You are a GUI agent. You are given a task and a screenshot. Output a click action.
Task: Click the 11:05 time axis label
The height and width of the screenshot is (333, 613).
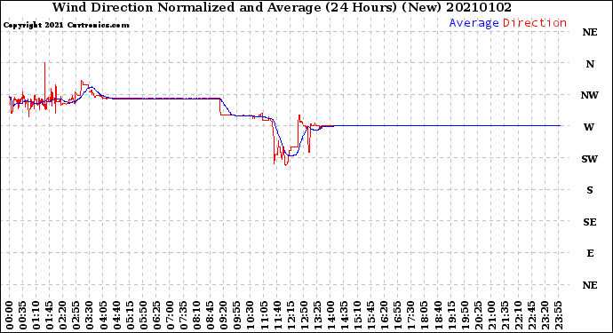pos(264,315)
